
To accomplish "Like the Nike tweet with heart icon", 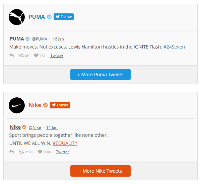I will click(x=40, y=152).
